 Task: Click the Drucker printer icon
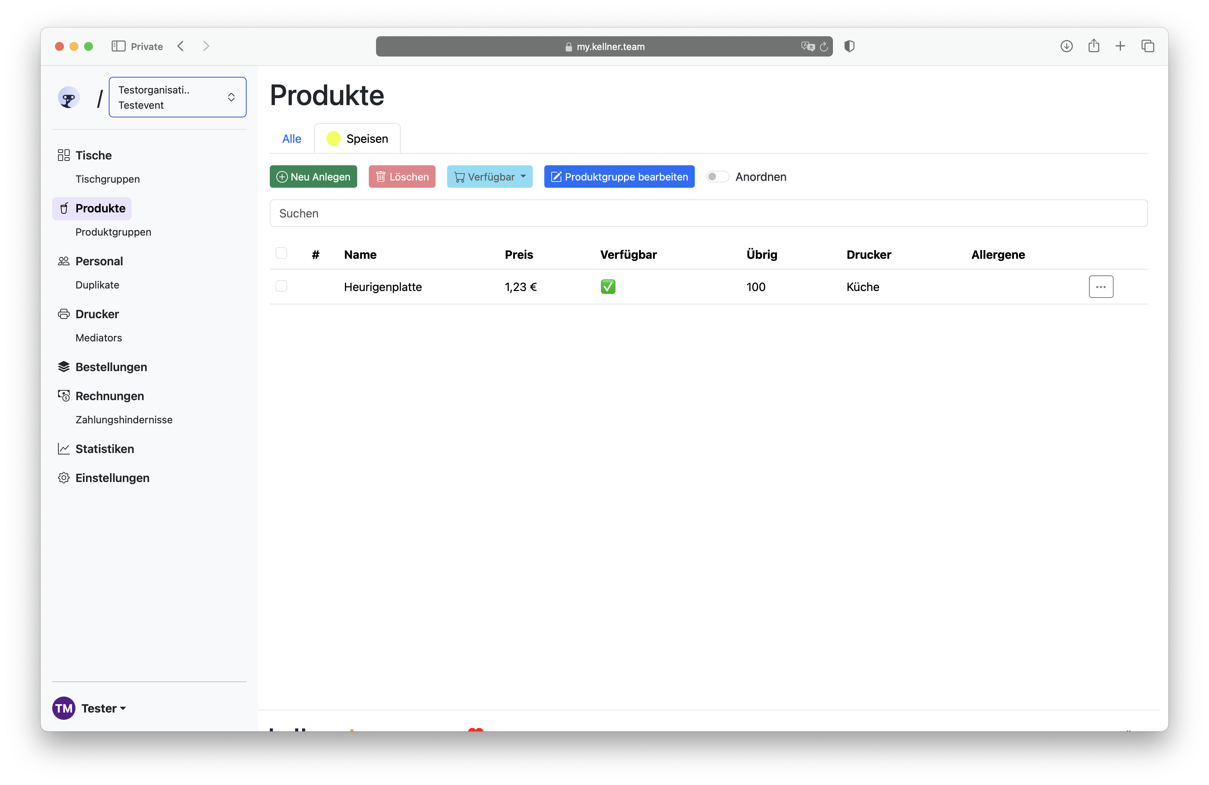[x=63, y=314]
